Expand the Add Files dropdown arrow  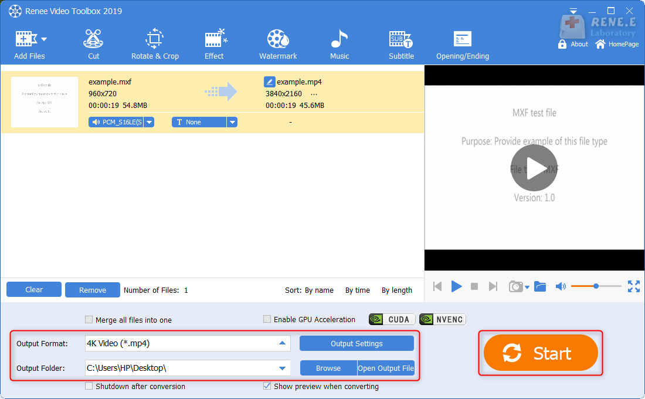(44, 39)
